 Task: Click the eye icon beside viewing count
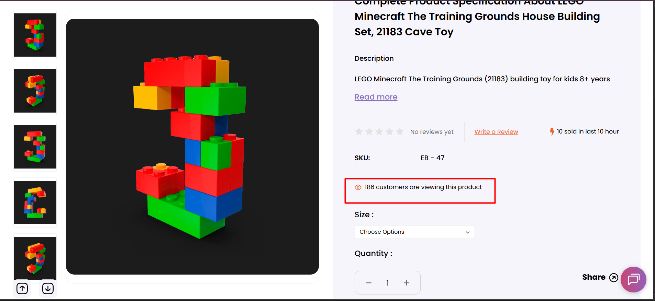click(x=358, y=187)
